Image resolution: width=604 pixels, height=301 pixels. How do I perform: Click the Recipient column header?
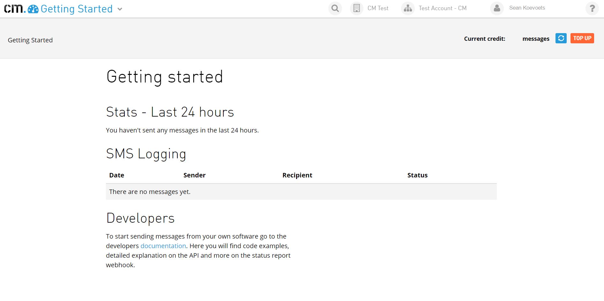click(297, 175)
